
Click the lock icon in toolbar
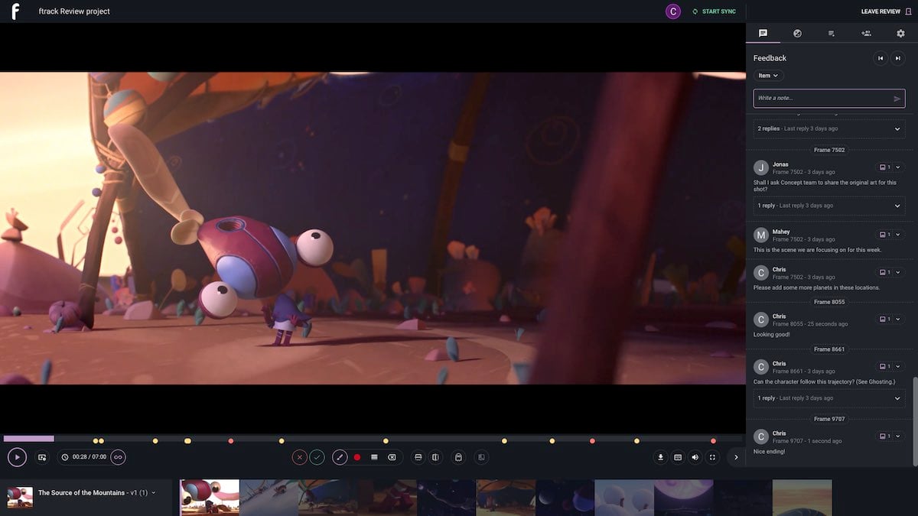[x=458, y=457]
